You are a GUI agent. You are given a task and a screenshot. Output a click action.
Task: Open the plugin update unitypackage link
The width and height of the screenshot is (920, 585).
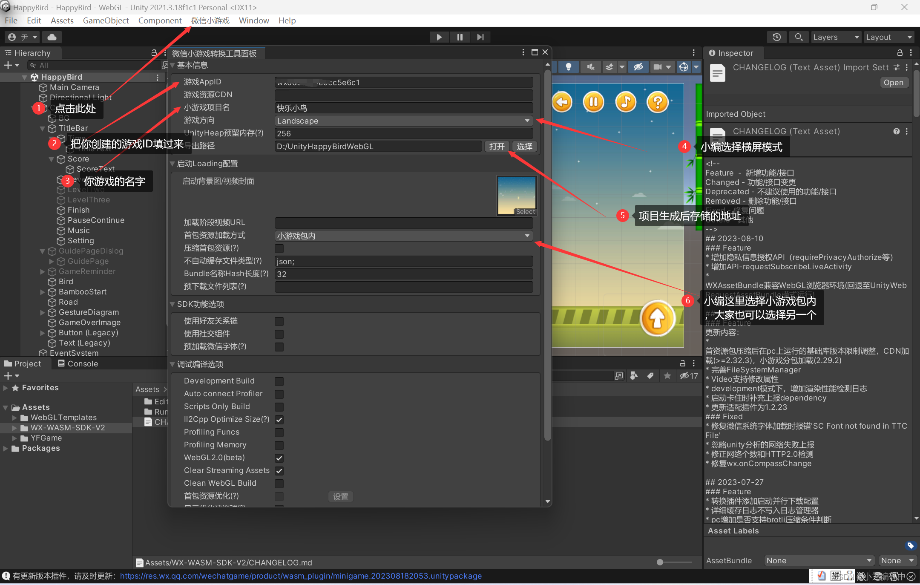[x=301, y=576]
